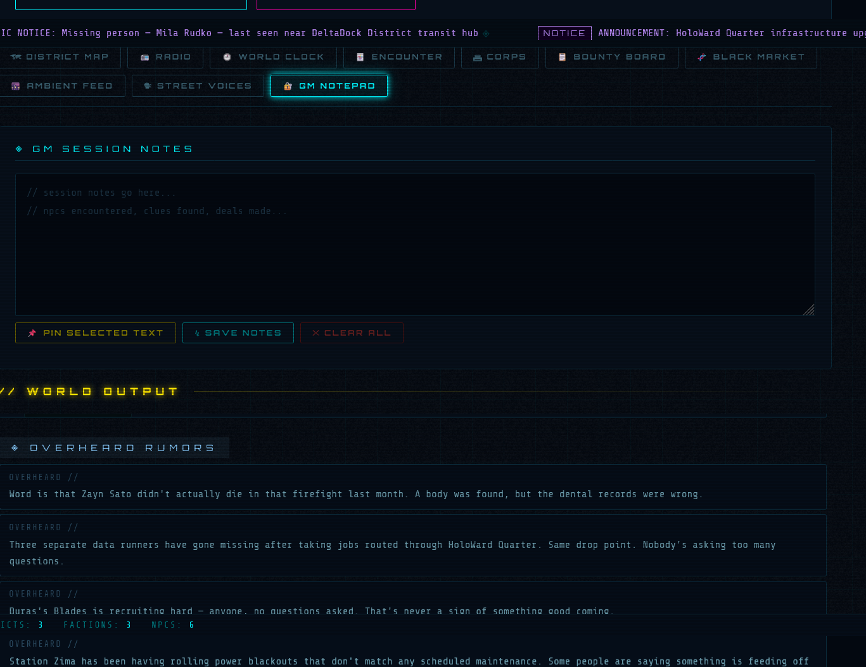This screenshot has width=866, height=667.
Task: Click the lightning icon on Save Notes
Action: click(x=197, y=333)
